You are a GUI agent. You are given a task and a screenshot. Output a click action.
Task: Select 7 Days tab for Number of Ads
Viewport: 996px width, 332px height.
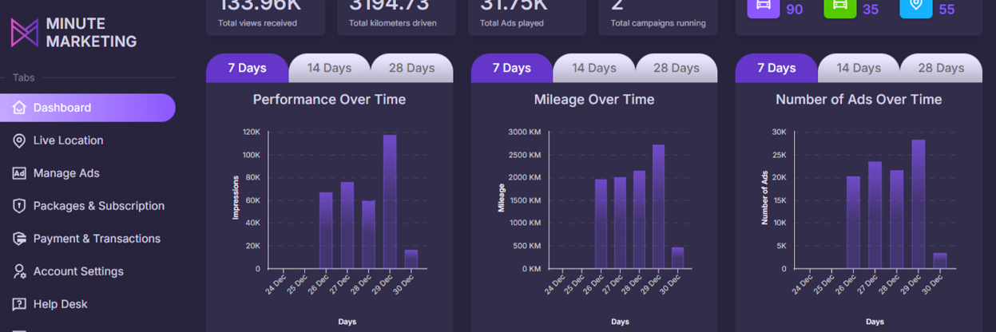point(776,68)
